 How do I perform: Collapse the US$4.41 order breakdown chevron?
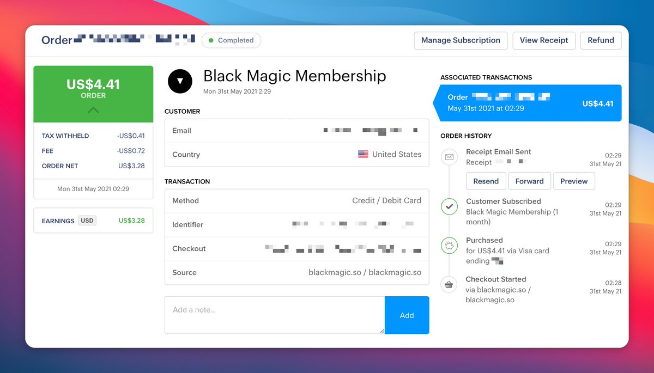coord(93,110)
